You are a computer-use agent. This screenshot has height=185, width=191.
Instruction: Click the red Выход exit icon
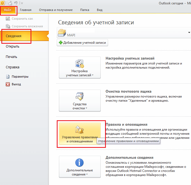tap(8, 84)
